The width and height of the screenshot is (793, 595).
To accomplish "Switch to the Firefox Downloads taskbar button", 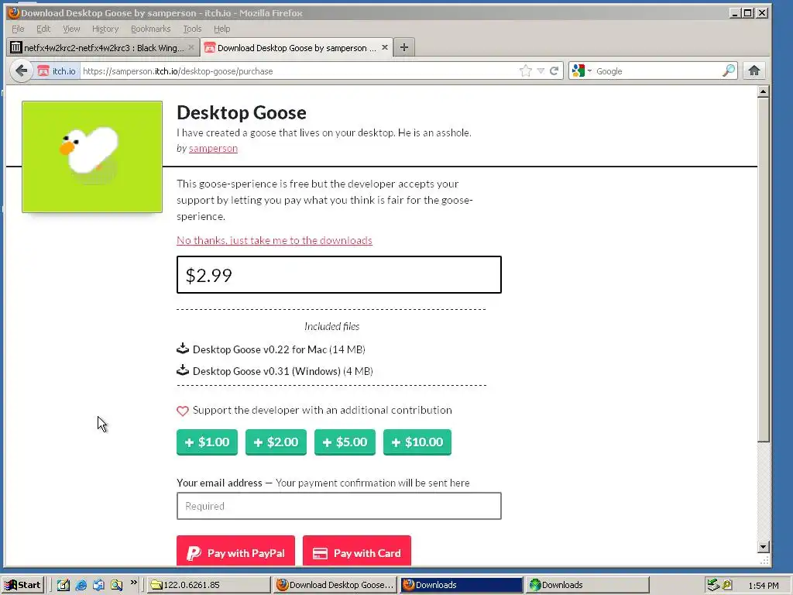I will coord(462,585).
